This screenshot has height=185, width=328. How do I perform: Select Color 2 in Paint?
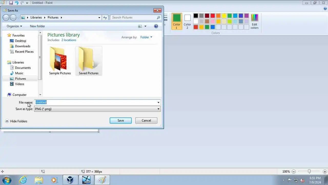(187, 21)
